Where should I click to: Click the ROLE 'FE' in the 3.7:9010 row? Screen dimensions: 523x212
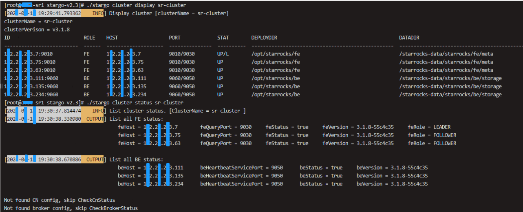click(x=86, y=54)
